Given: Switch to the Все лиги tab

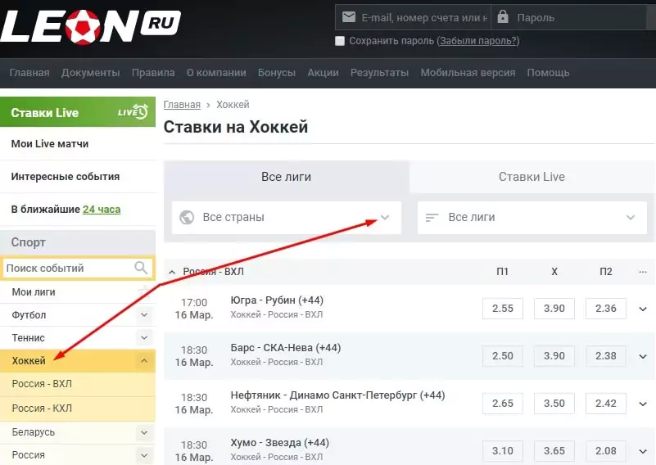Looking at the screenshot, I should coord(286,177).
